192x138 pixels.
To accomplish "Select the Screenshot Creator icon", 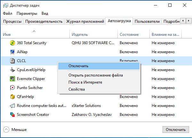I will pyautogui.click(x=12, y=114).
